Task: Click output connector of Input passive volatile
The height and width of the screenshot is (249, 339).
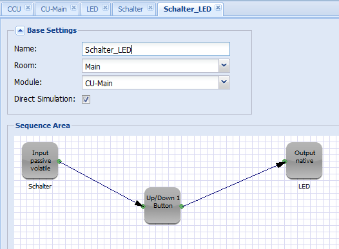Action: pos(59,161)
